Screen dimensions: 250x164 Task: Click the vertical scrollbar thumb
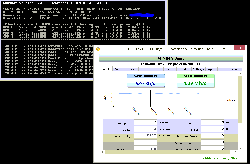[240, 100]
